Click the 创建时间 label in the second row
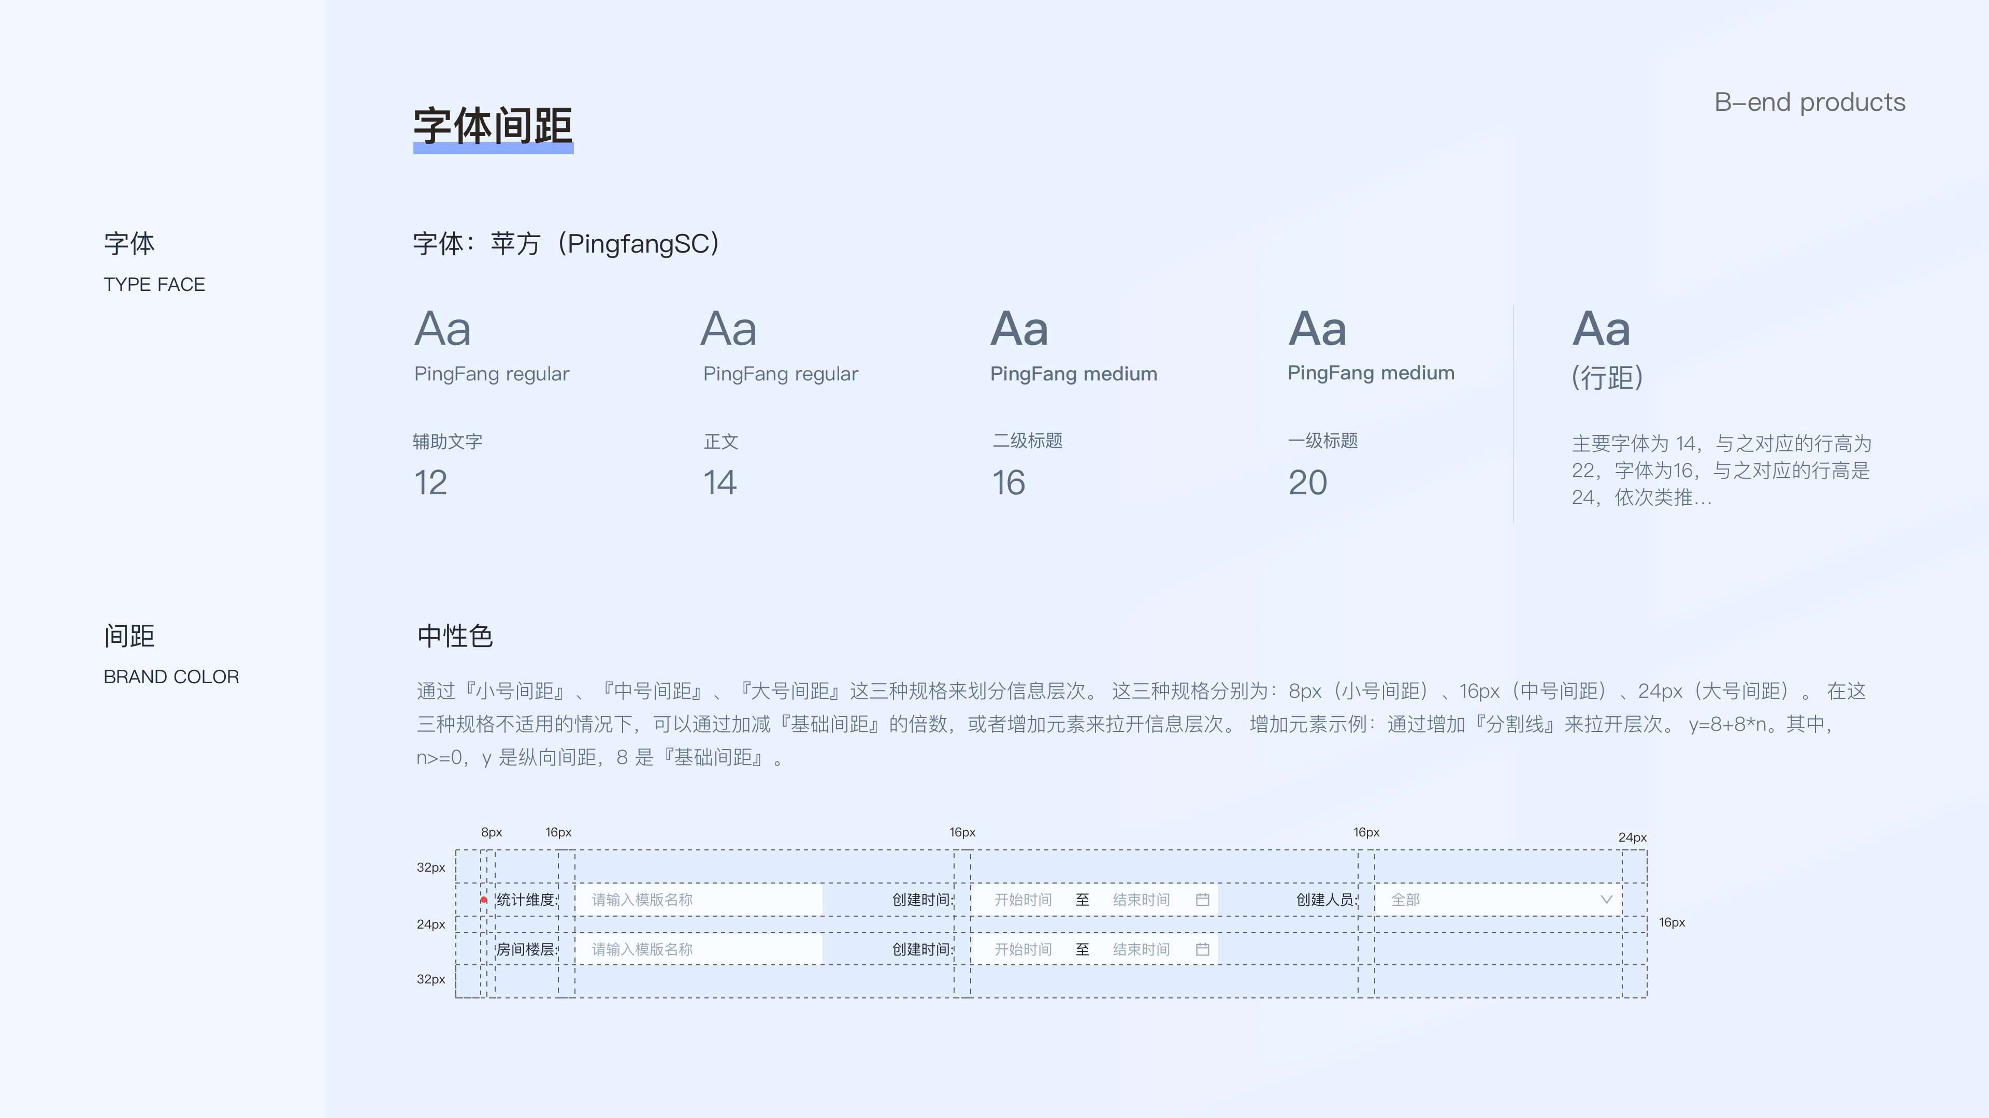Screen dimensions: 1989x1118 coord(923,949)
